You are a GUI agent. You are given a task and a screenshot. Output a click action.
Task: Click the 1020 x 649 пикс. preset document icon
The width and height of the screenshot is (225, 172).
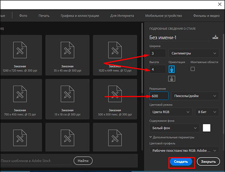click(x=115, y=50)
